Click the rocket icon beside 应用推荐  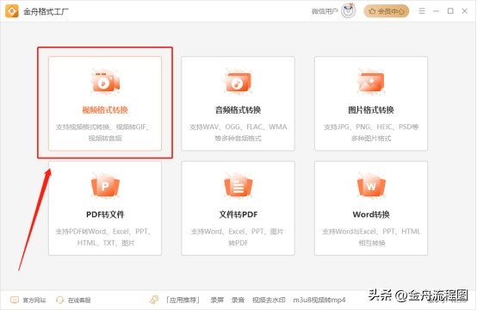click(154, 300)
